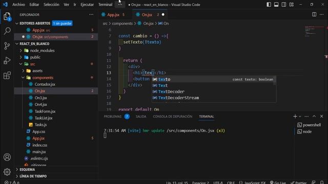This screenshot has width=328, height=184.
Task: Toggle the secondary side bar layout icon
Action: pos(284,5)
